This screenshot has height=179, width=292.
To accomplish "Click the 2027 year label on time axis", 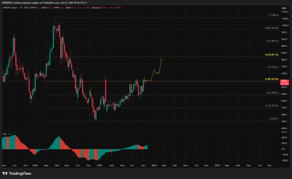I will (217, 165).
